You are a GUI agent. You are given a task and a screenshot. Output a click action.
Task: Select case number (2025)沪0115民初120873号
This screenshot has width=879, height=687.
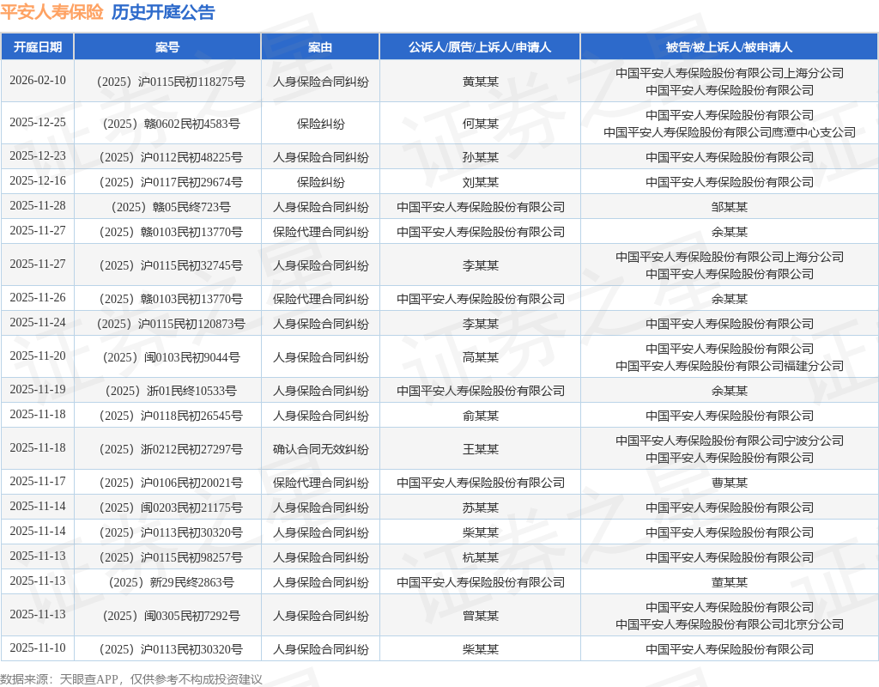(x=171, y=324)
